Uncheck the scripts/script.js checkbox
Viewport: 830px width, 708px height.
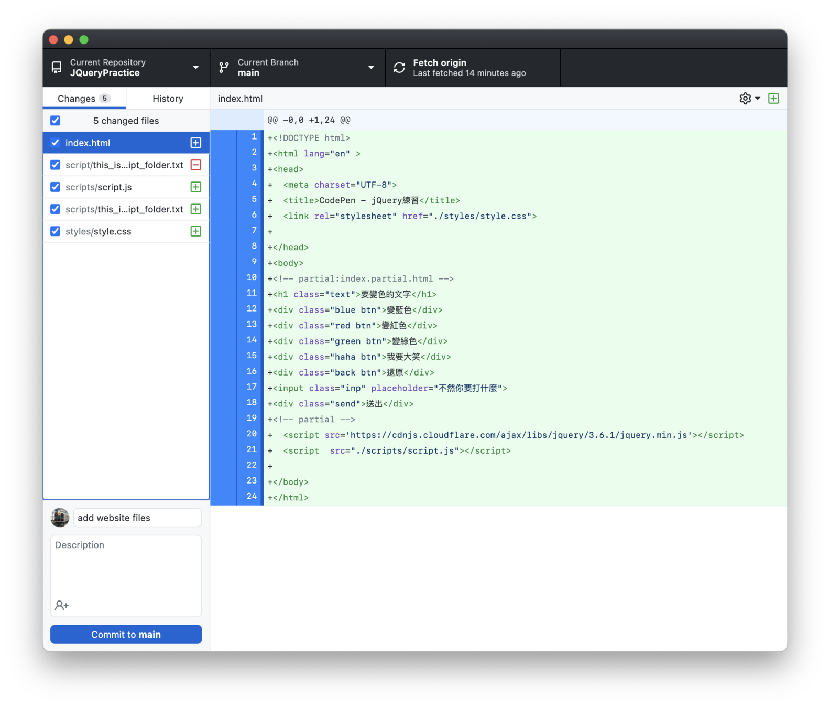[x=56, y=187]
